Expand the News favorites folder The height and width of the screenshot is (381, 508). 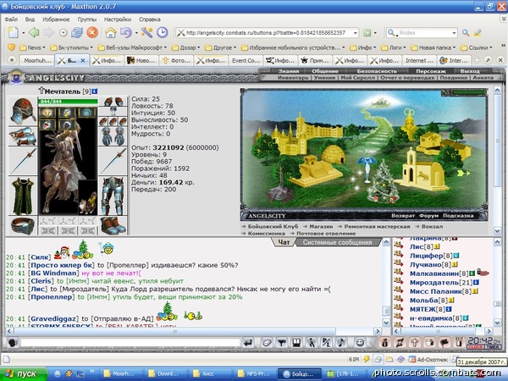(x=32, y=47)
